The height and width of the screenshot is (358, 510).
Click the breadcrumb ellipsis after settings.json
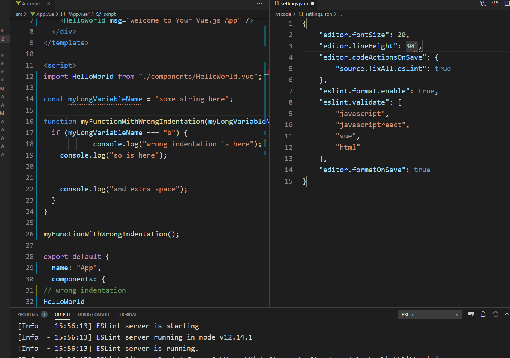340,14
